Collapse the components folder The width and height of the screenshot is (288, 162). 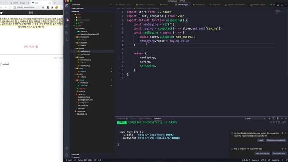click(82, 37)
